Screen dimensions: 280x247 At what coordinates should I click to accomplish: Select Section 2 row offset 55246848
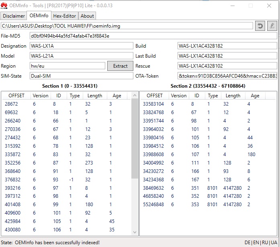tap(208, 204)
